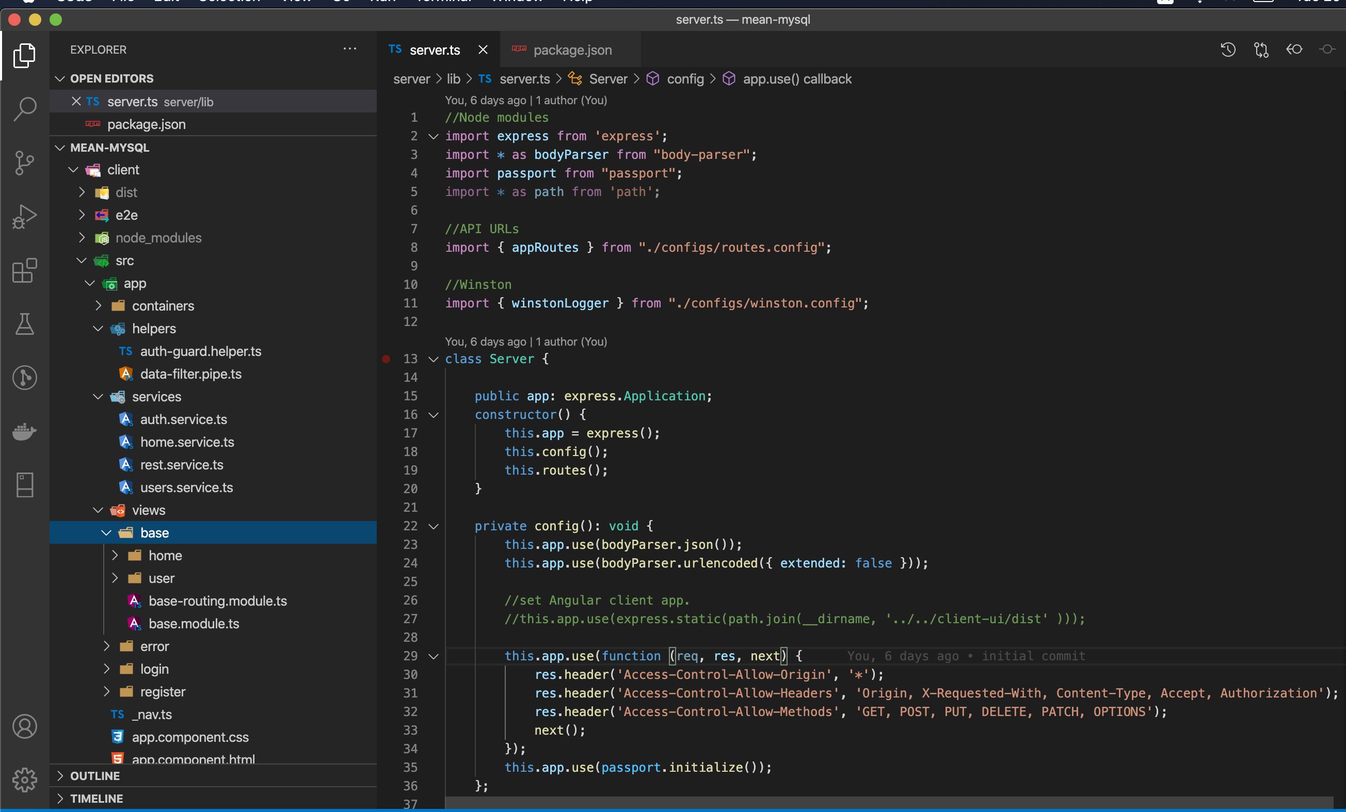The width and height of the screenshot is (1346, 812).
Task: Open the Source Control view
Action: (25, 163)
